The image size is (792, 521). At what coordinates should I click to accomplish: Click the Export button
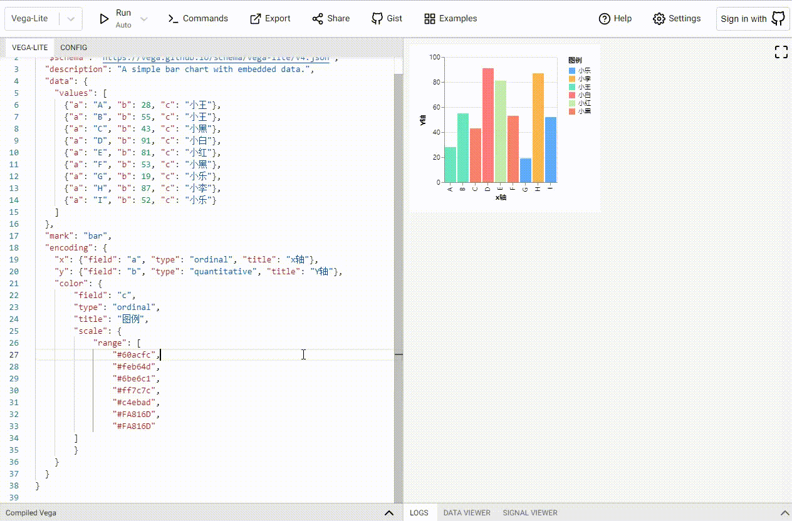click(x=270, y=19)
